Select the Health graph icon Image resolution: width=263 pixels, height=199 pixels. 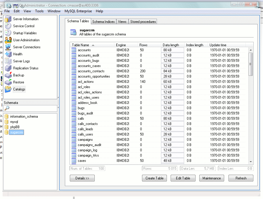(8, 54)
